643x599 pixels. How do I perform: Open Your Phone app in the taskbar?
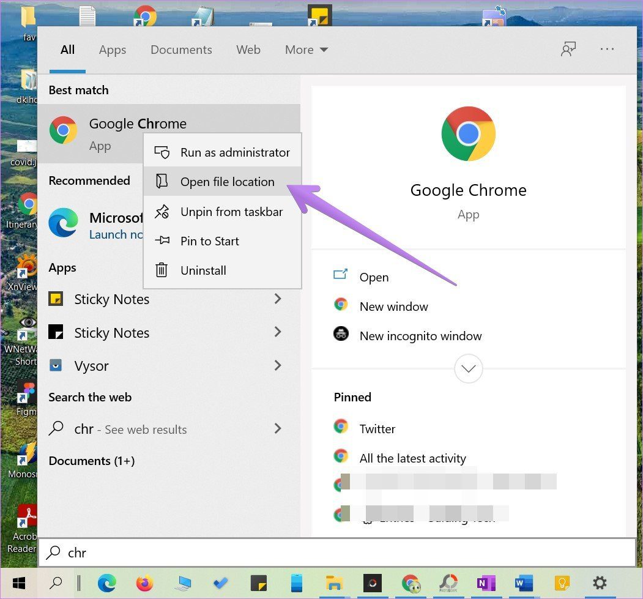297,582
